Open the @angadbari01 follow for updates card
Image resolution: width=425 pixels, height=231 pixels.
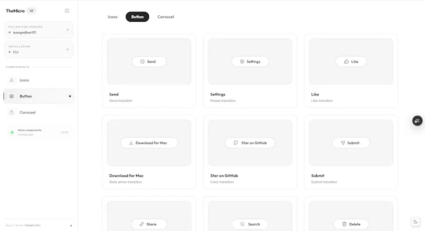[x=39, y=30]
